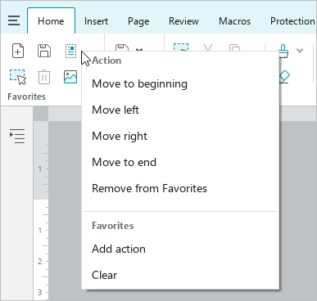Open the Page tab
This screenshot has height=301, width=317.
point(138,21)
